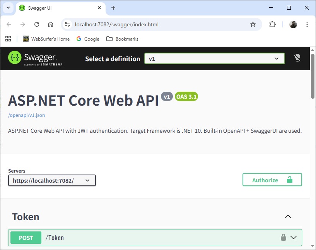Image resolution: width=316 pixels, height=250 pixels.
Task: Expand the POST /Token operation chevron
Action: point(294,238)
